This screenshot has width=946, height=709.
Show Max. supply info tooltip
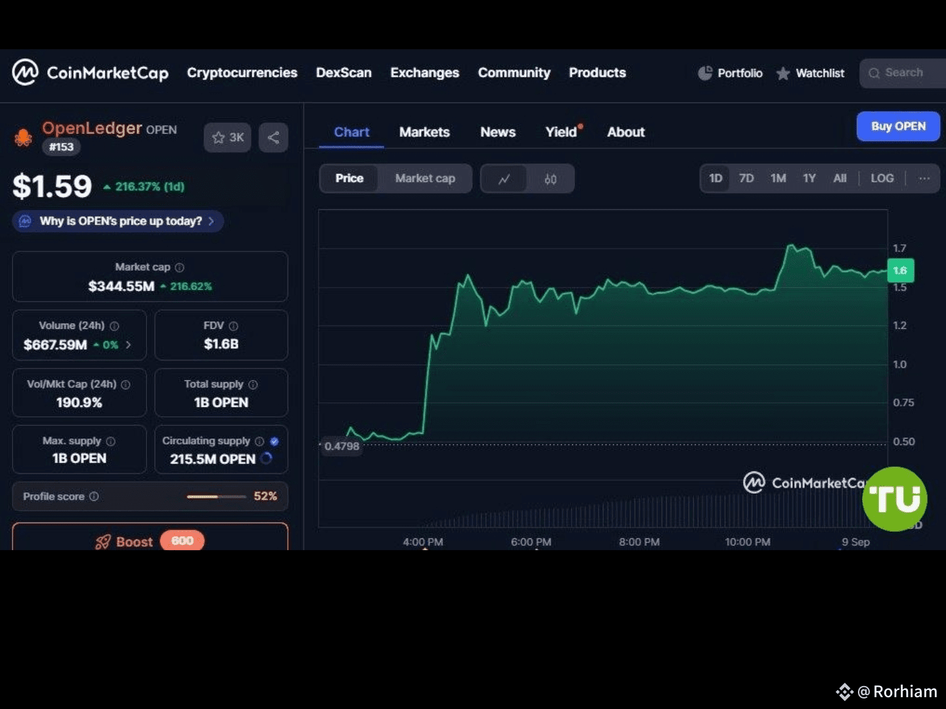pyautogui.click(x=110, y=441)
